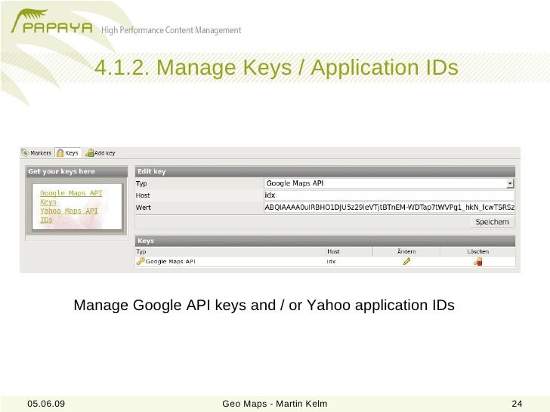This screenshot has height=412, width=550.
Task: Click the idx host cell in Keys table
Action: point(331,261)
